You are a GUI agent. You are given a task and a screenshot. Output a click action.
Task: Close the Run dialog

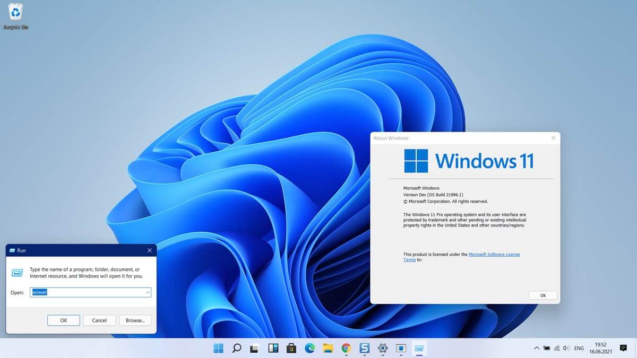149,250
